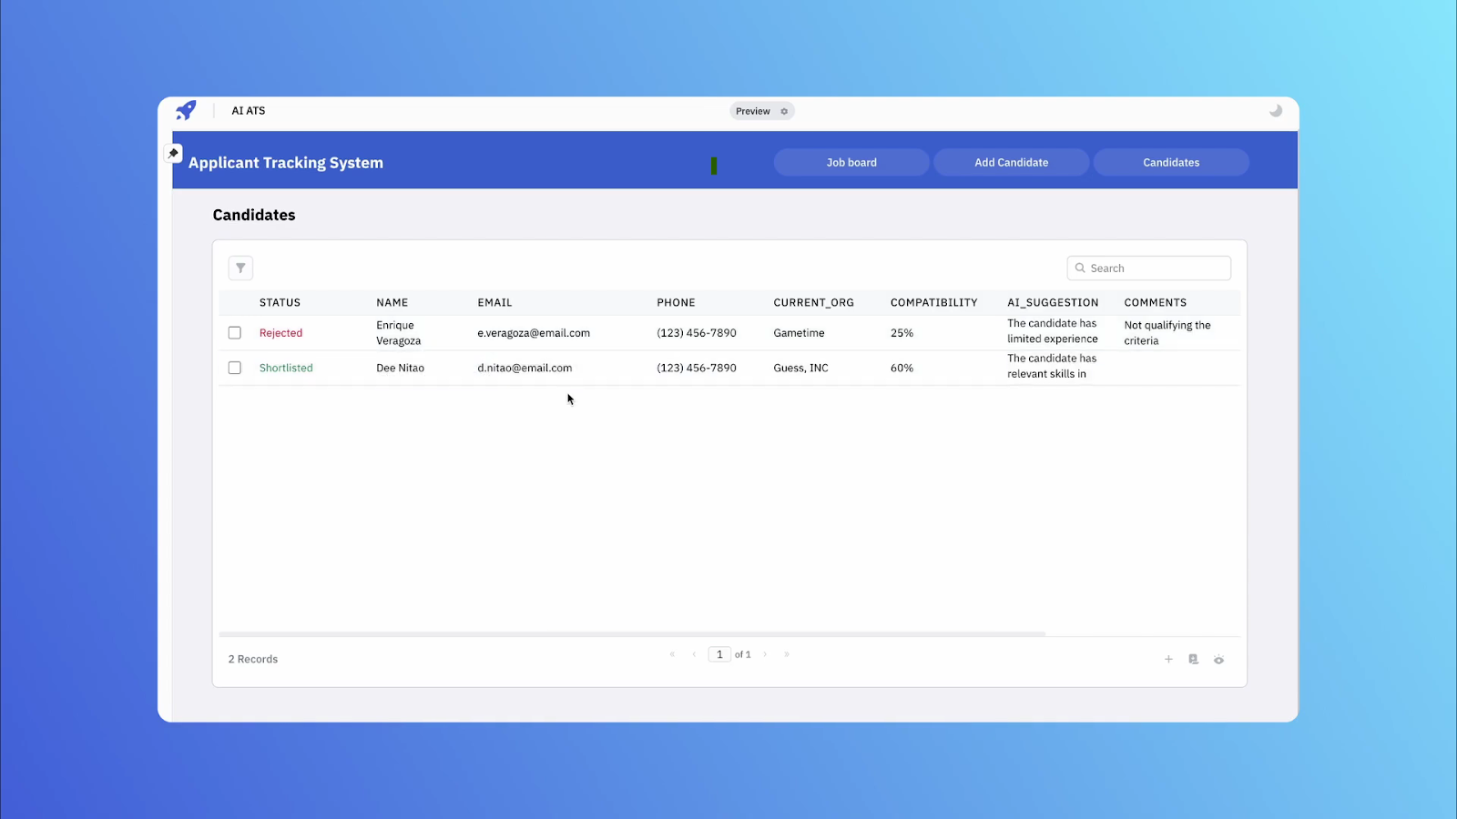Click the pin icon on the left edge
The height and width of the screenshot is (819, 1457).
(x=173, y=153)
